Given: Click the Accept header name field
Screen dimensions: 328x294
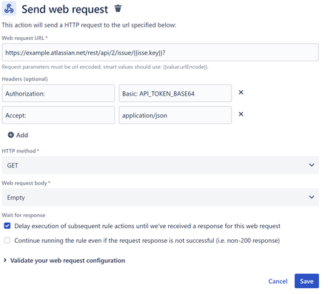Looking at the screenshot, I should [x=58, y=115].
